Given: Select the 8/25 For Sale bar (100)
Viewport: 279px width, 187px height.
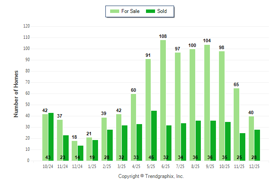Looking at the screenshot, I should [192, 105].
